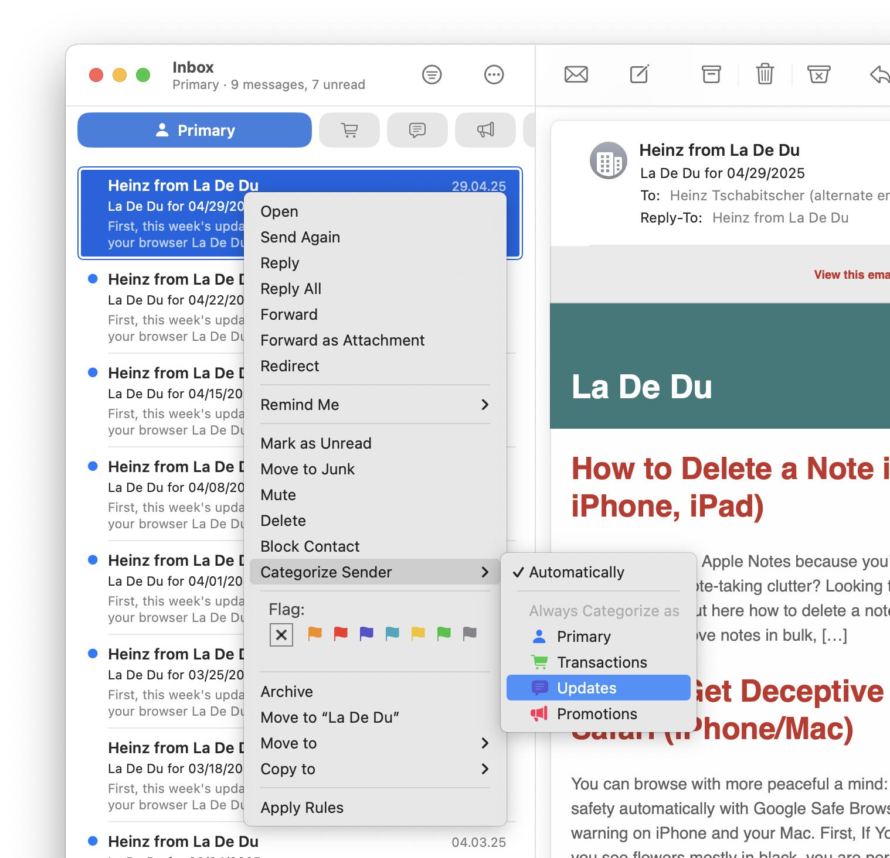Image resolution: width=890 pixels, height=858 pixels.
Task: Click the Junk bin toolbar icon
Action: (818, 74)
